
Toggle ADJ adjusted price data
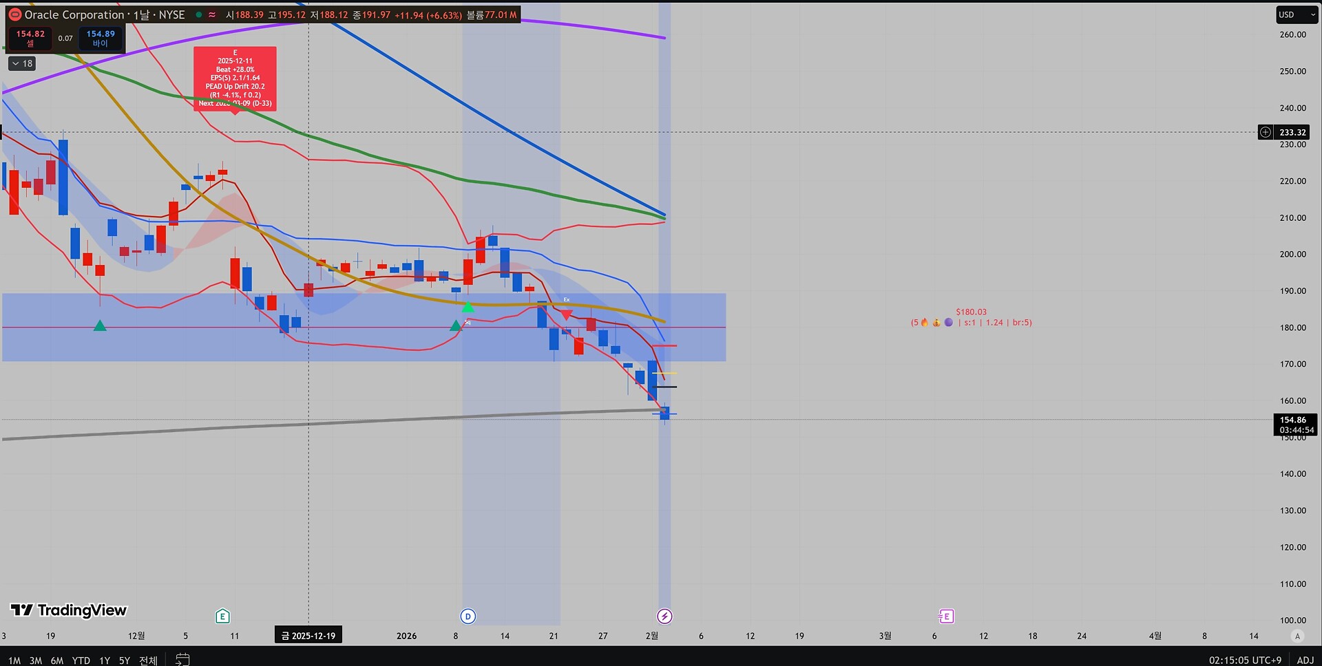(x=1305, y=660)
